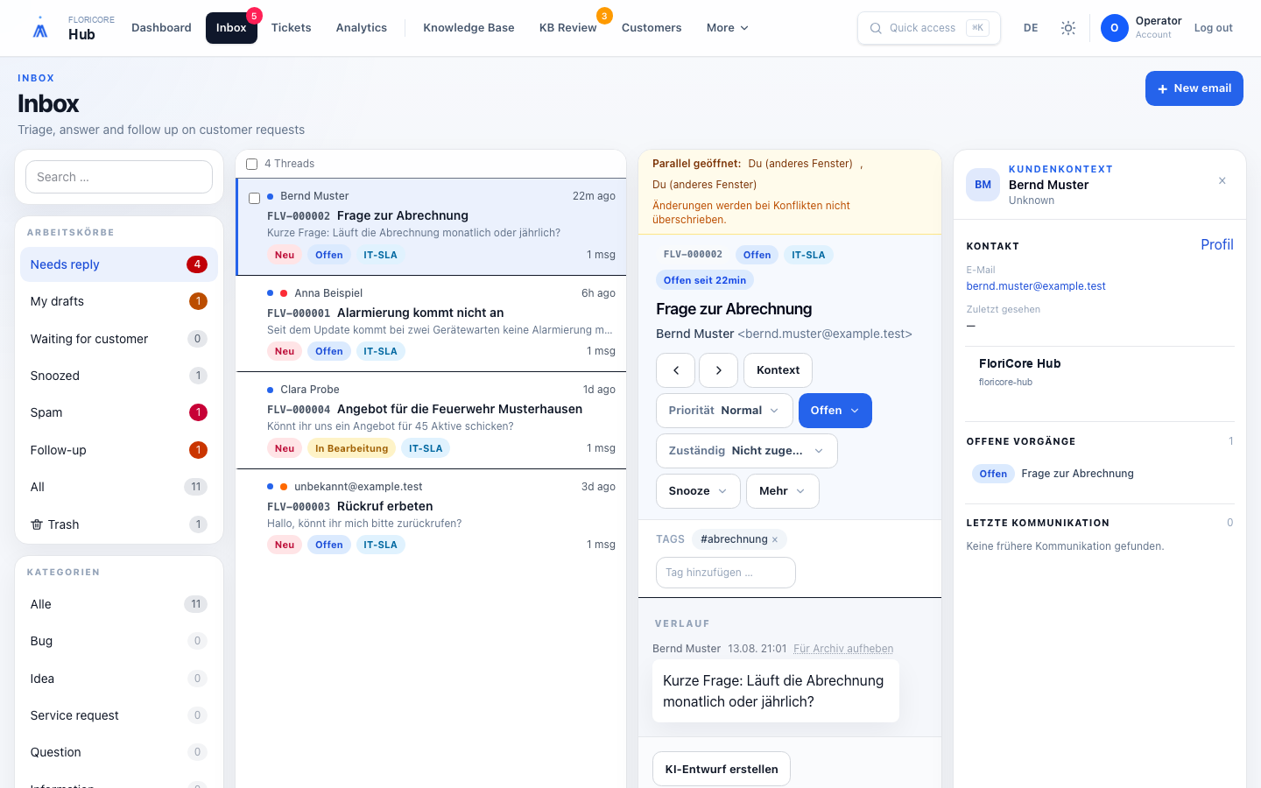Open the Rückruf erbeten thread
1261x788 pixels.
[431, 517]
